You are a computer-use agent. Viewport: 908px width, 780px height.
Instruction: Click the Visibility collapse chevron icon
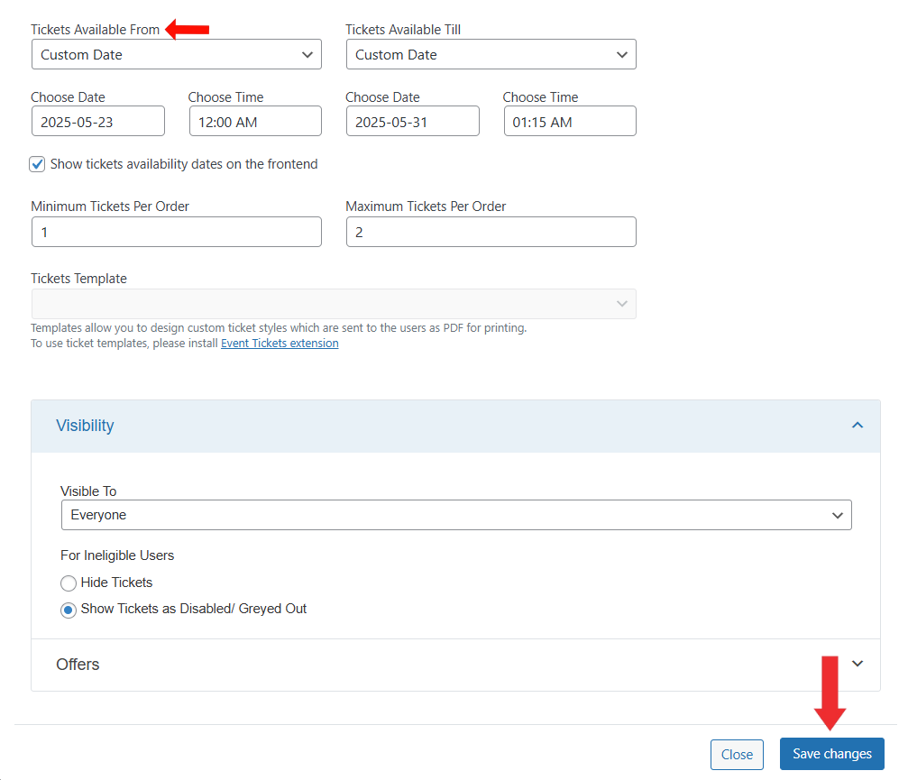[x=858, y=425]
